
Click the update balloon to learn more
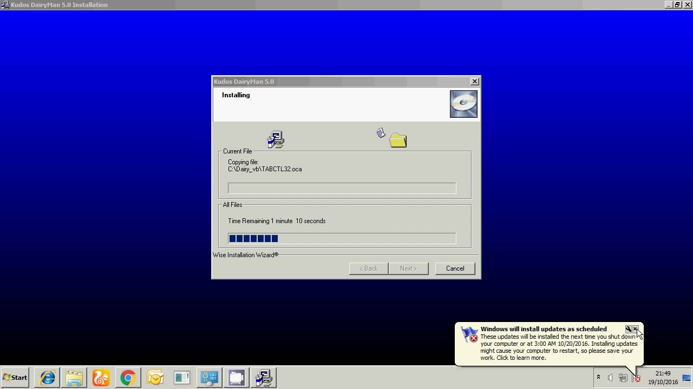click(559, 347)
